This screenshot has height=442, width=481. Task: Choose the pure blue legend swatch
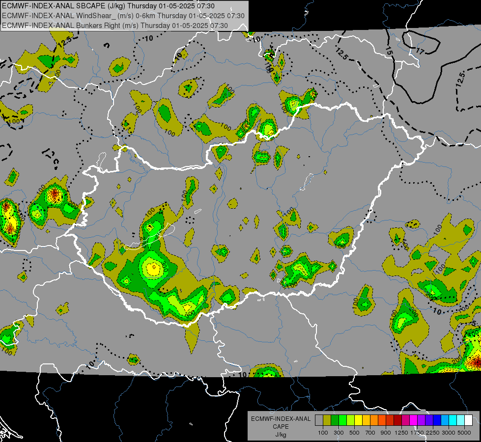click(437, 420)
